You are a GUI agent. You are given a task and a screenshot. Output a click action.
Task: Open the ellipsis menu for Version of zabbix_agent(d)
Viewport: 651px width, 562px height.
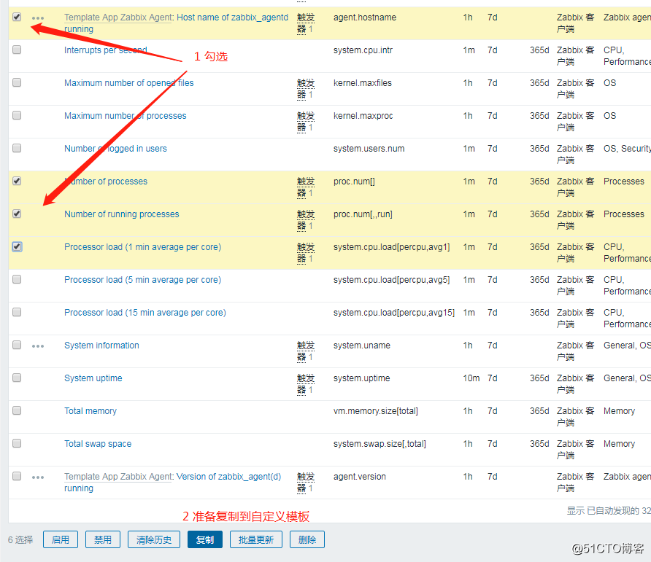point(38,477)
